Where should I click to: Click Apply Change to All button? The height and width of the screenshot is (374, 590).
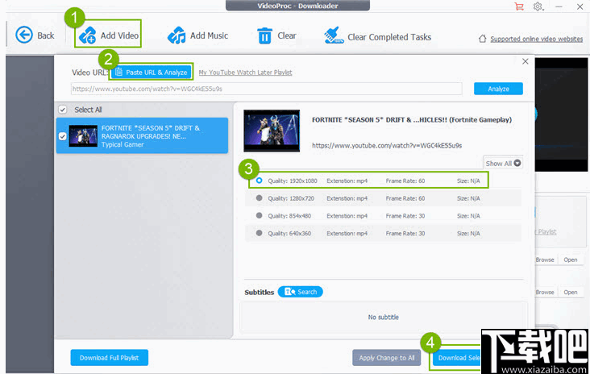click(x=387, y=357)
